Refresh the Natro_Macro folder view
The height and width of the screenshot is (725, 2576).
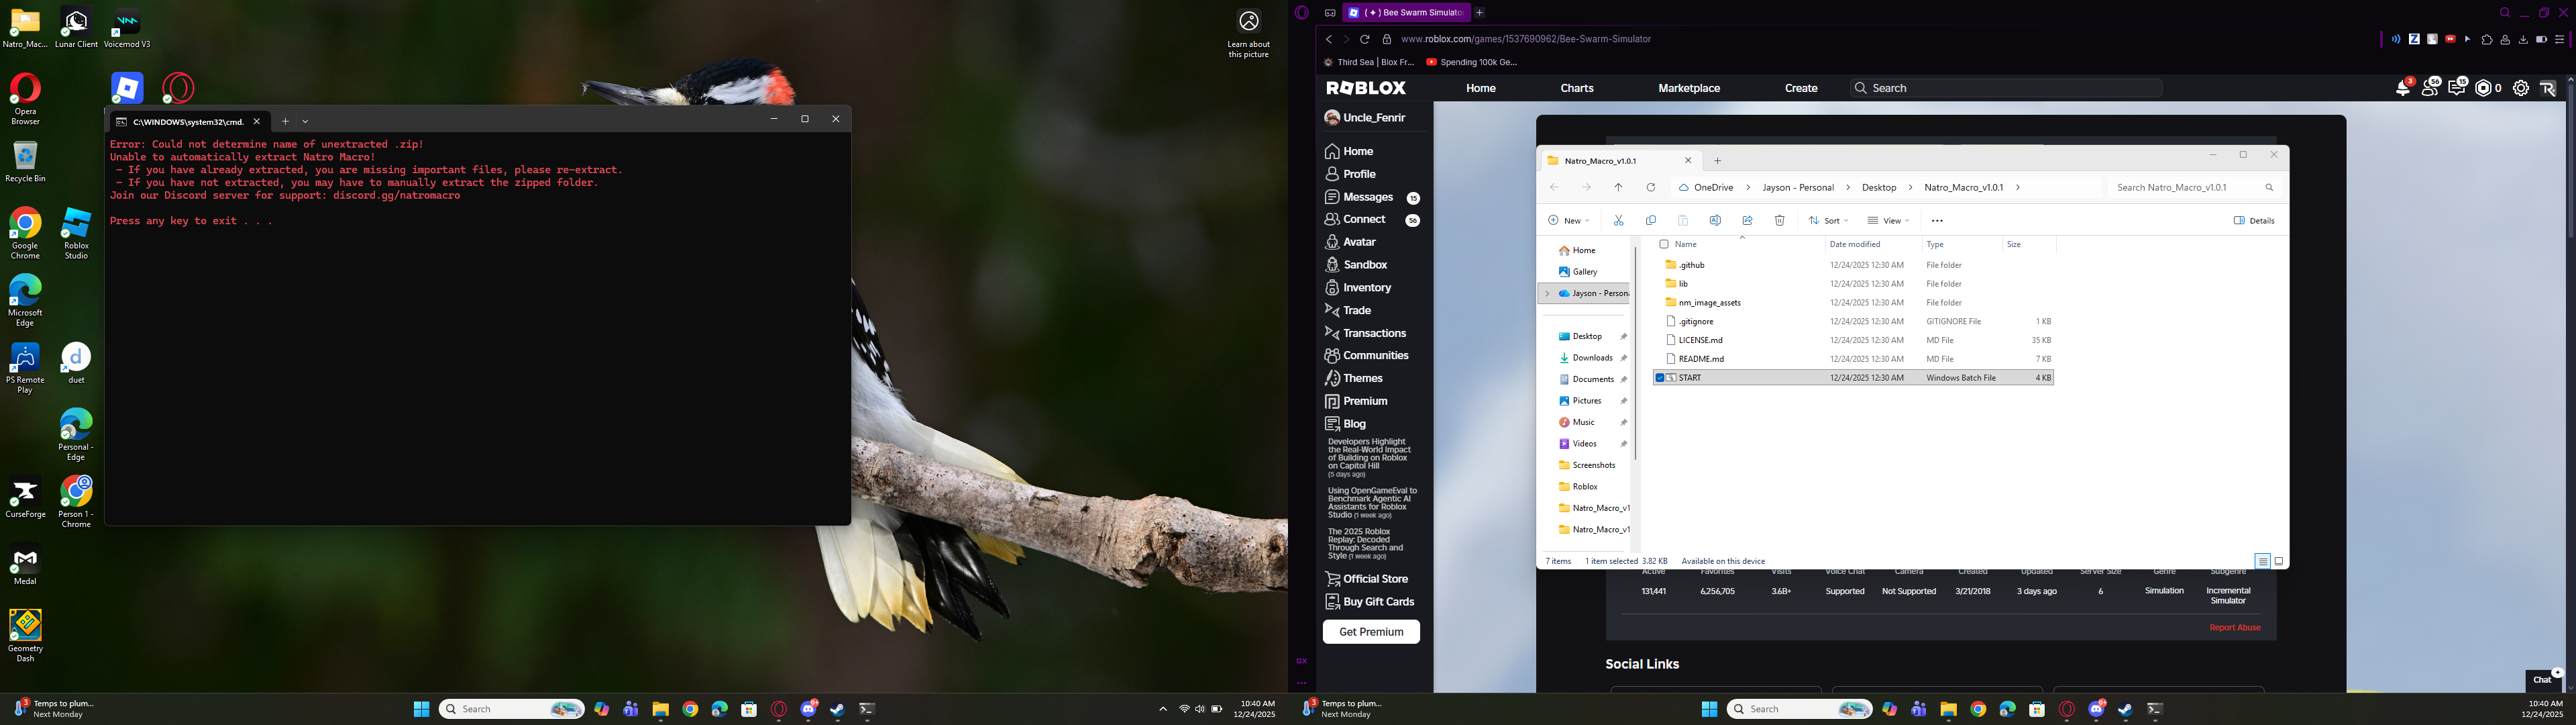tap(1651, 187)
